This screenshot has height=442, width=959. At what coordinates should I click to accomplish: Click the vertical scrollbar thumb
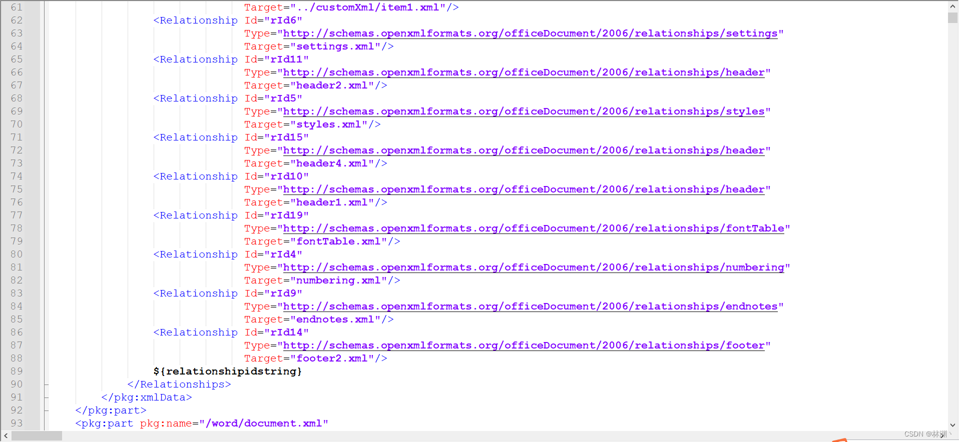coord(952,17)
